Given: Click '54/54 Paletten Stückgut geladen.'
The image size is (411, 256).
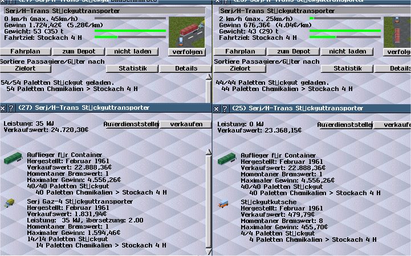Looking at the screenshot, I should click(58, 82).
